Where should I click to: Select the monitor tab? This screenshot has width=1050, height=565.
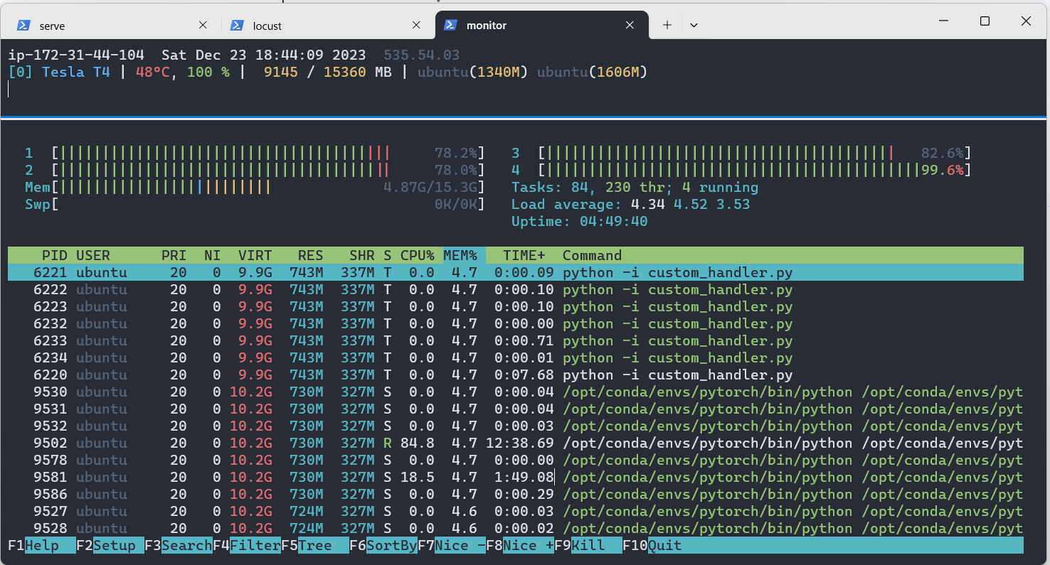pos(542,25)
